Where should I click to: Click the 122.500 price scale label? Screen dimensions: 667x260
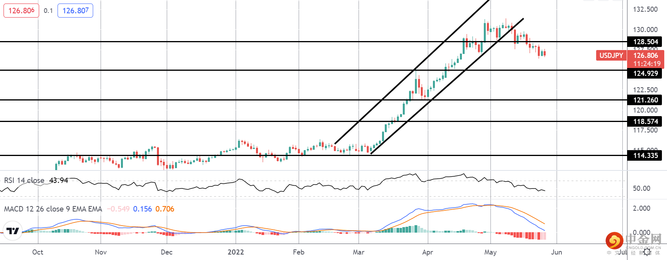click(x=645, y=90)
